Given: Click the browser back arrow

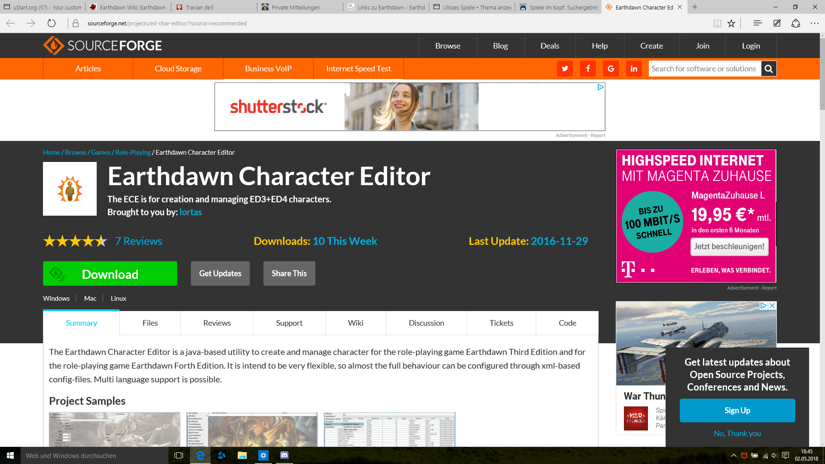Looking at the screenshot, I should (x=10, y=23).
